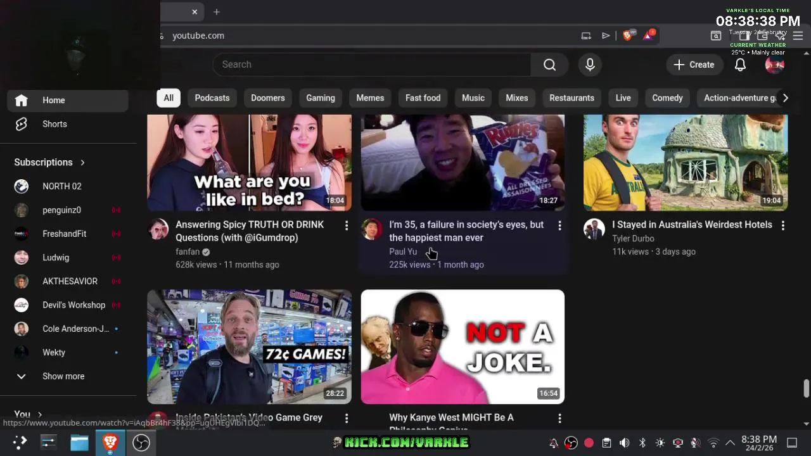The width and height of the screenshot is (811, 456).
Task: Open Shorts in sidebar
Action: point(68,124)
